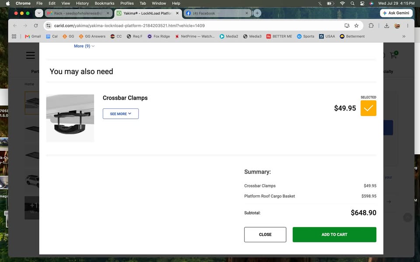Open the Extensions puzzle icon
This screenshot has height=262, width=420.
371,26
